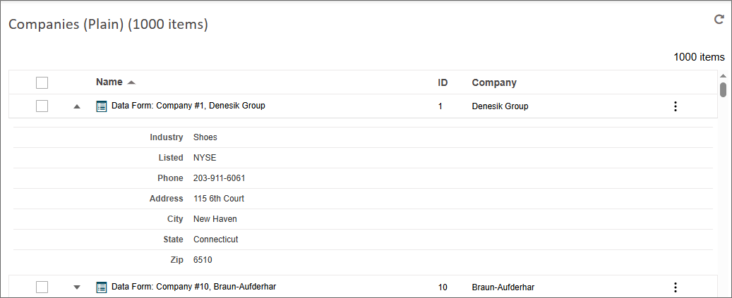732x298 pixels.
Task: Check the Denesik Group row checkbox
Action: [42, 106]
